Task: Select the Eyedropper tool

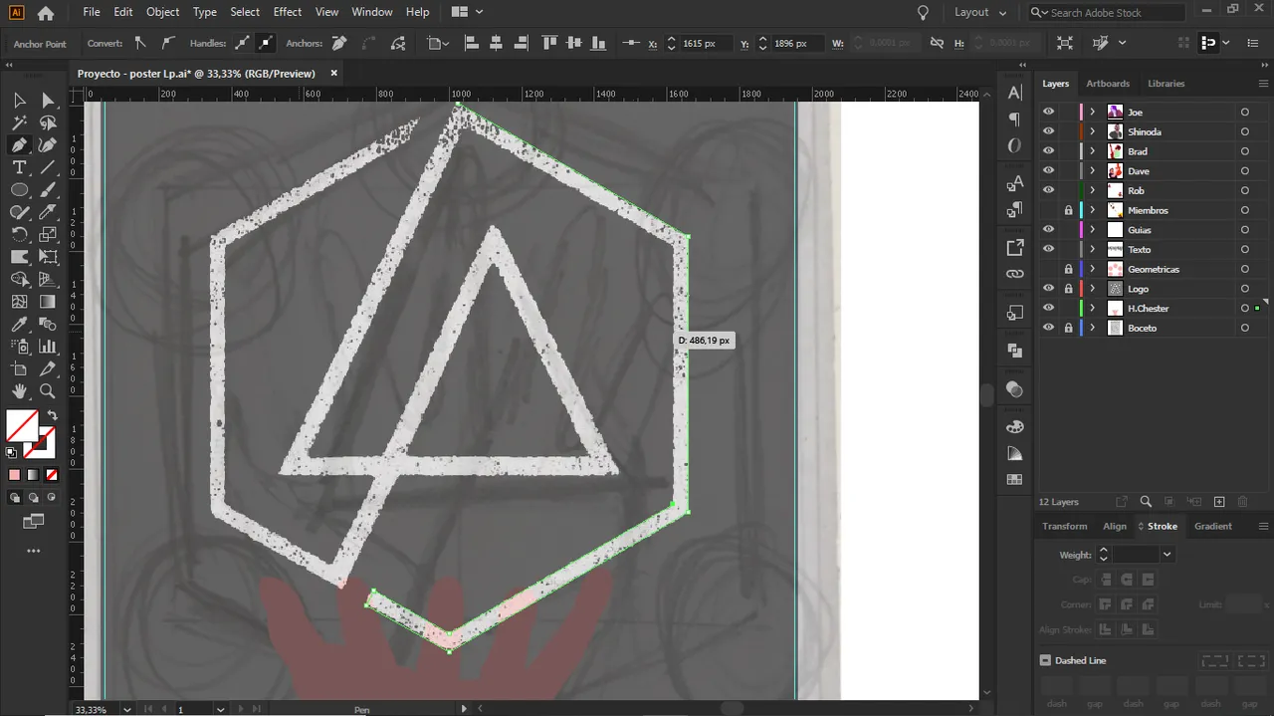Action: (x=19, y=325)
